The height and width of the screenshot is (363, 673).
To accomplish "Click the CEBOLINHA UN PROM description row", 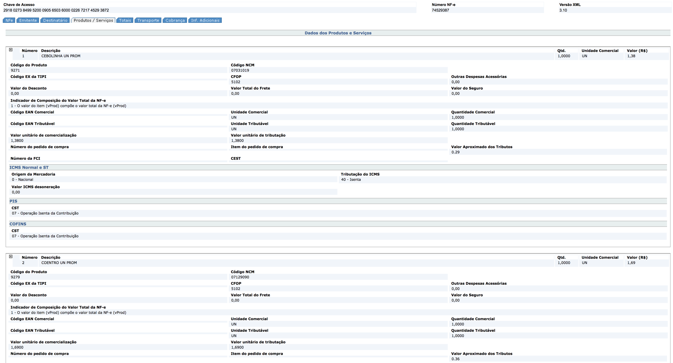I will [61, 56].
